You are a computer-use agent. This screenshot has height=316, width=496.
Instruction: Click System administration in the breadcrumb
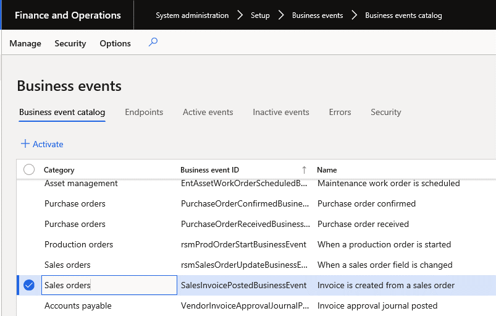point(192,15)
